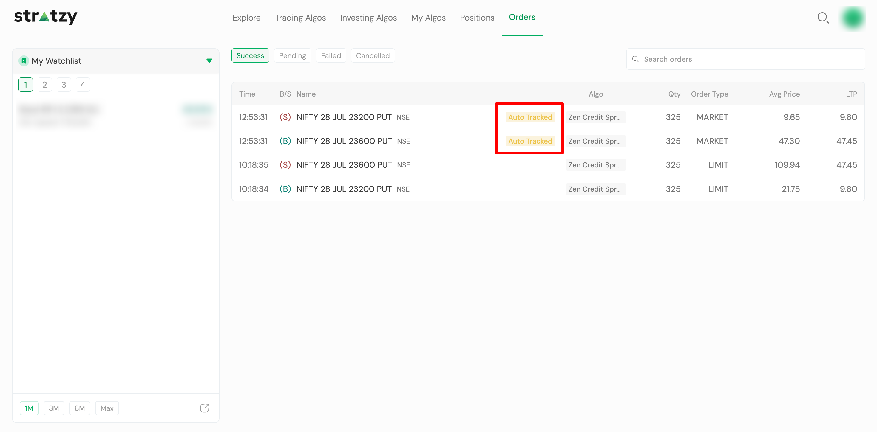
Task: Click Zen Credit Spr... tag in 12:53:31 buy row
Action: pos(595,141)
